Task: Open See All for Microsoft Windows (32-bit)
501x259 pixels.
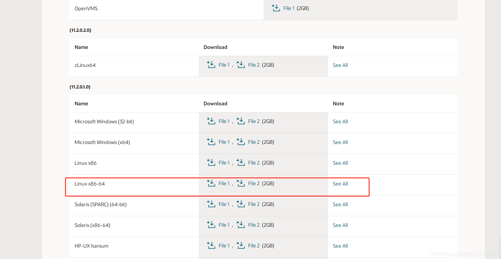Action: click(x=340, y=122)
